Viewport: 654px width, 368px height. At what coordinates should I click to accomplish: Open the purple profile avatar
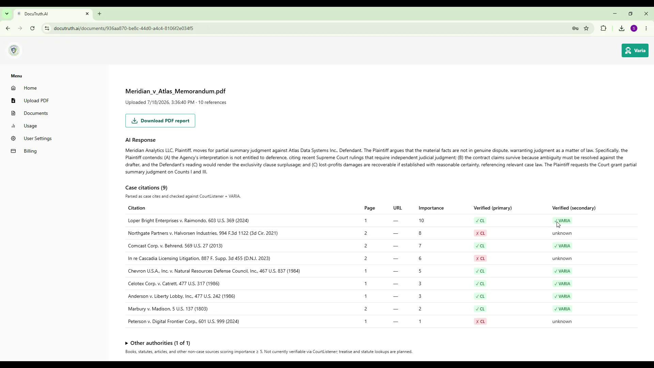pyautogui.click(x=634, y=28)
